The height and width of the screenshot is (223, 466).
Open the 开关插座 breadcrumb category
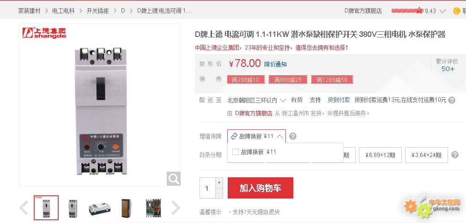(98, 11)
